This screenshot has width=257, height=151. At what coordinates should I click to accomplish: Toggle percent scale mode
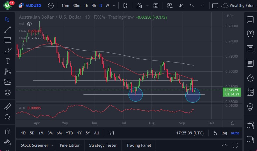click(x=215, y=133)
